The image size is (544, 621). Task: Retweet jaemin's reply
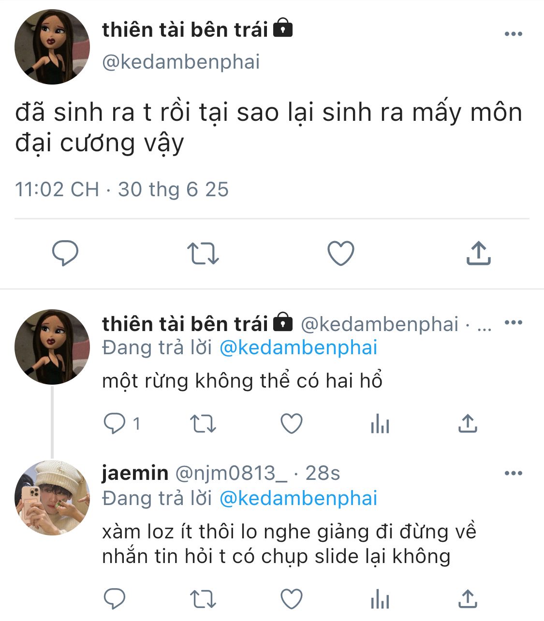203,599
